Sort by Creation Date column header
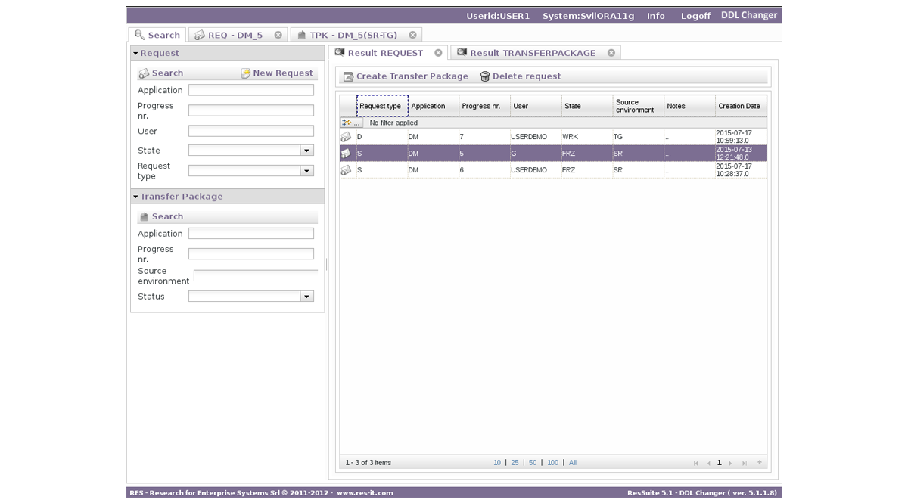 coord(741,106)
